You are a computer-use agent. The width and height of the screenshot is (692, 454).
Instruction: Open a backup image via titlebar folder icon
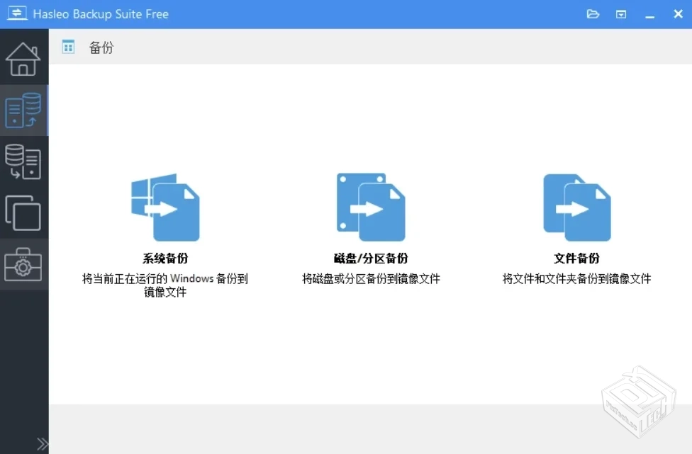click(593, 13)
